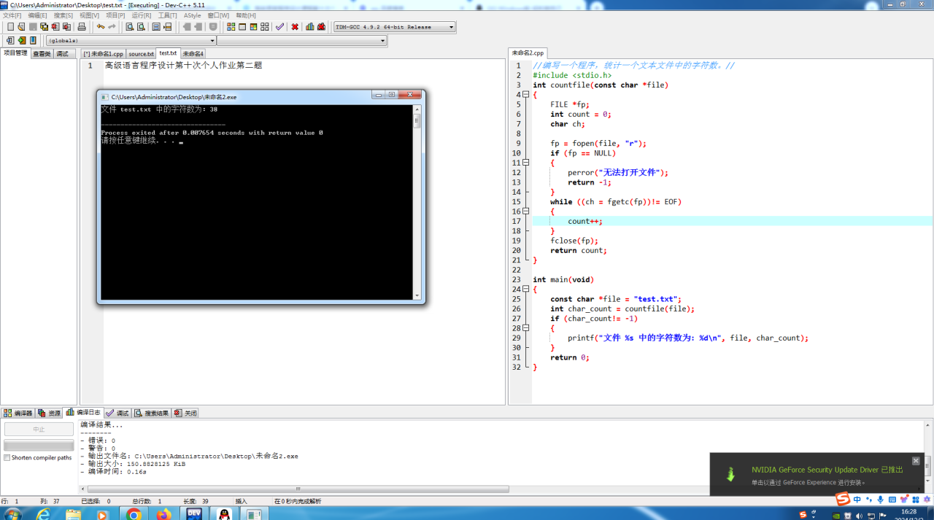The width and height of the screenshot is (934, 520).
Task: Click the undo arrow icon
Action: click(x=101, y=27)
